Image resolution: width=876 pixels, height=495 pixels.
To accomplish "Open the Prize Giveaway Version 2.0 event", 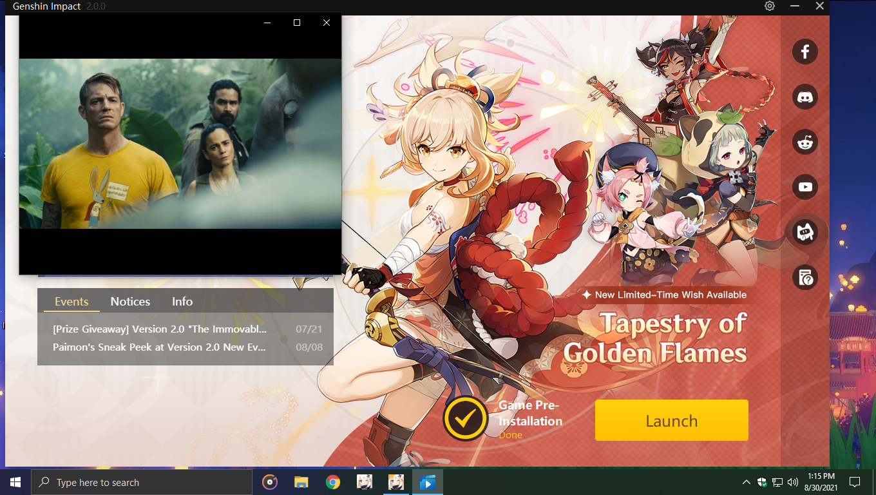I will coord(160,329).
